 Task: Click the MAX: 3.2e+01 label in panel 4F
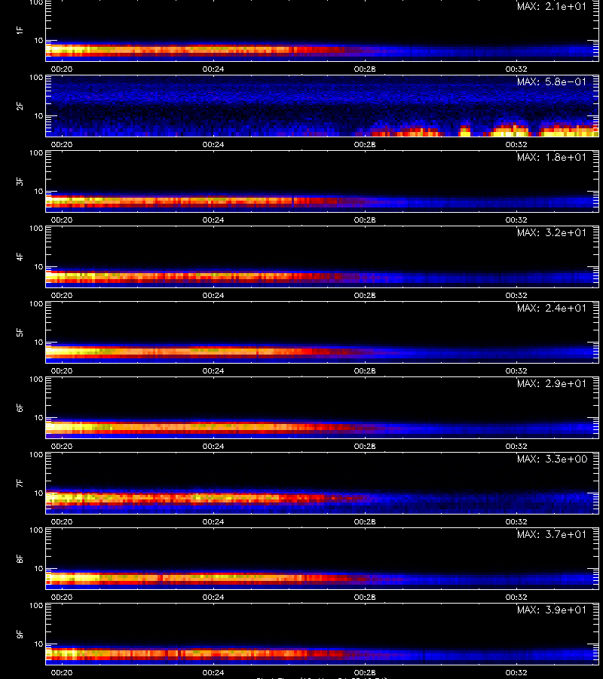(552, 232)
